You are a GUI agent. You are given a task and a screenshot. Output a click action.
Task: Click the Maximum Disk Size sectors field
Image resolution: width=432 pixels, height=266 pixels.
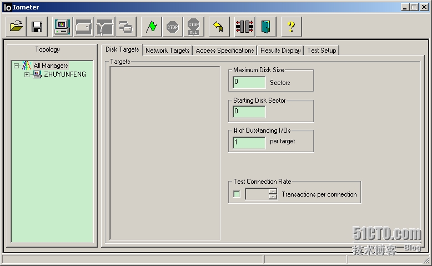(x=249, y=82)
